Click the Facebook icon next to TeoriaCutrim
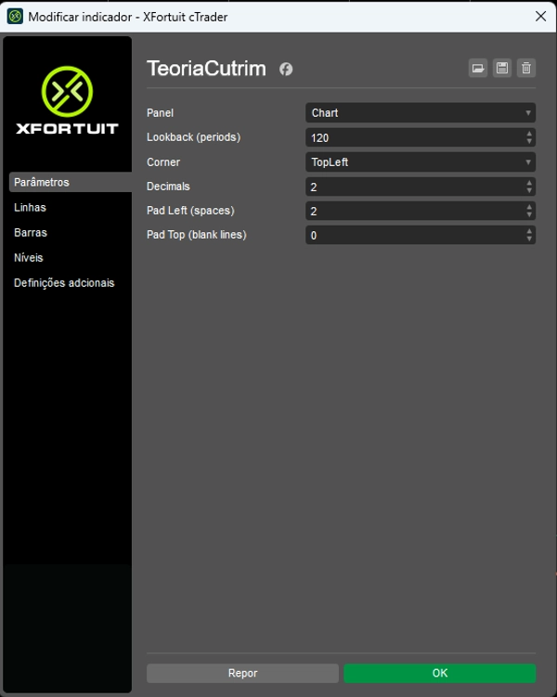 (286, 70)
